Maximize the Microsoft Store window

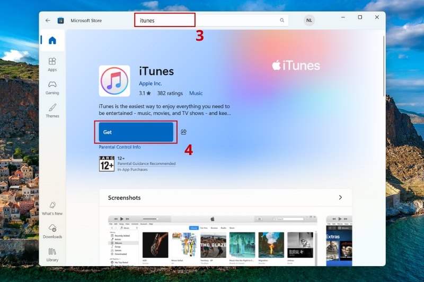360,17
